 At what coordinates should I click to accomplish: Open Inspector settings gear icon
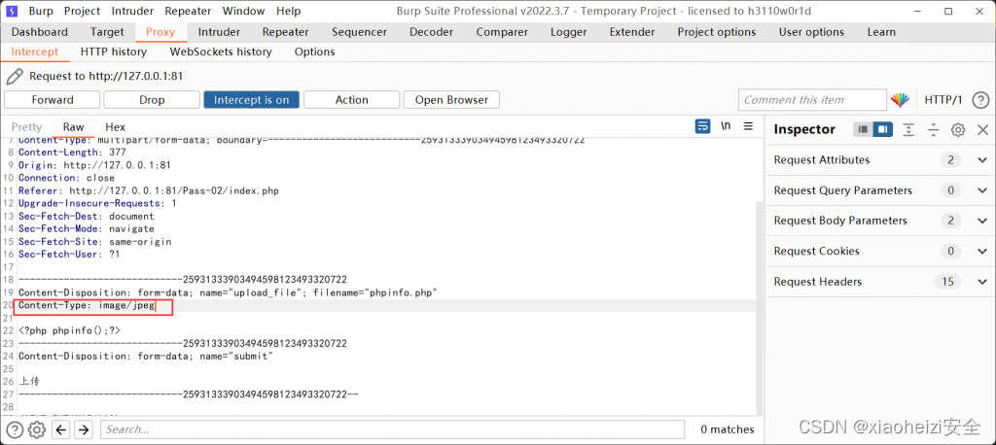pyautogui.click(x=958, y=129)
